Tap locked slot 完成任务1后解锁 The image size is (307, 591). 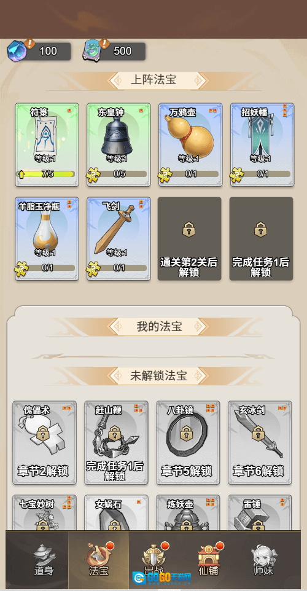coord(261,238)
